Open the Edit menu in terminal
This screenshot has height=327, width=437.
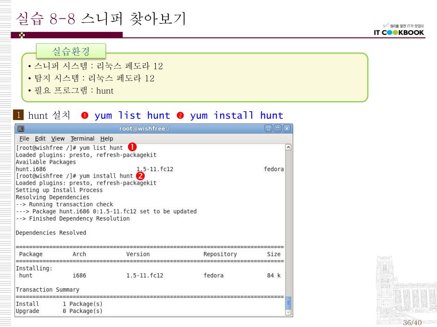40,138
